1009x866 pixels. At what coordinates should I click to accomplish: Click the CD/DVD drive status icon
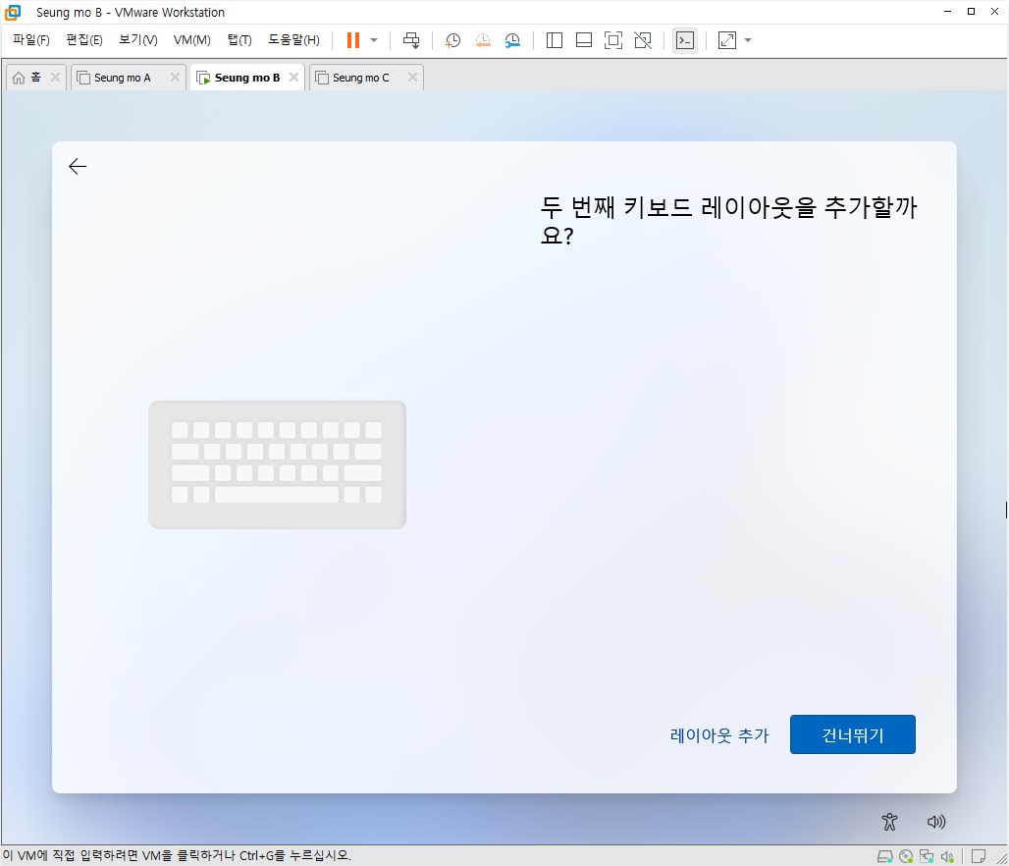coord(906,856)
